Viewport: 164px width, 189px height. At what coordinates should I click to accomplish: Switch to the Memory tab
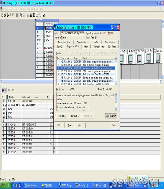pyautogui.click(x=86, y=47)
